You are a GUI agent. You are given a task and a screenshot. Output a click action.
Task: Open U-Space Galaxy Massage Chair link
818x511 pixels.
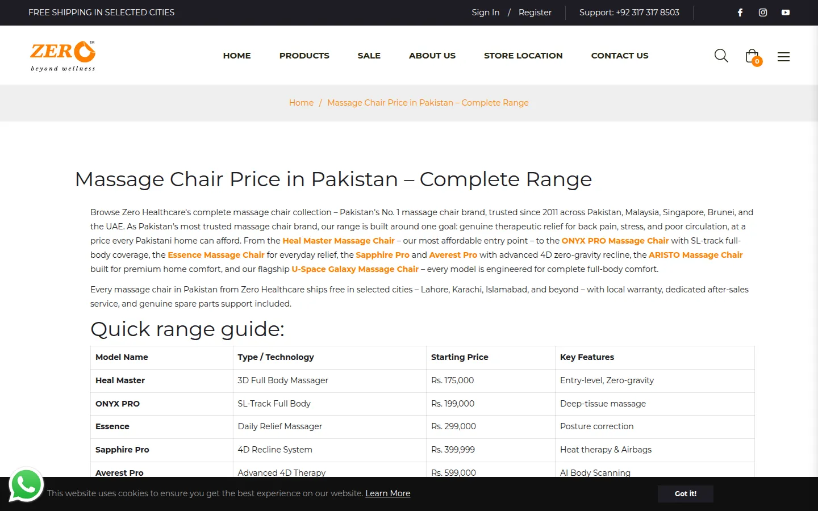(x=355, y=269)
